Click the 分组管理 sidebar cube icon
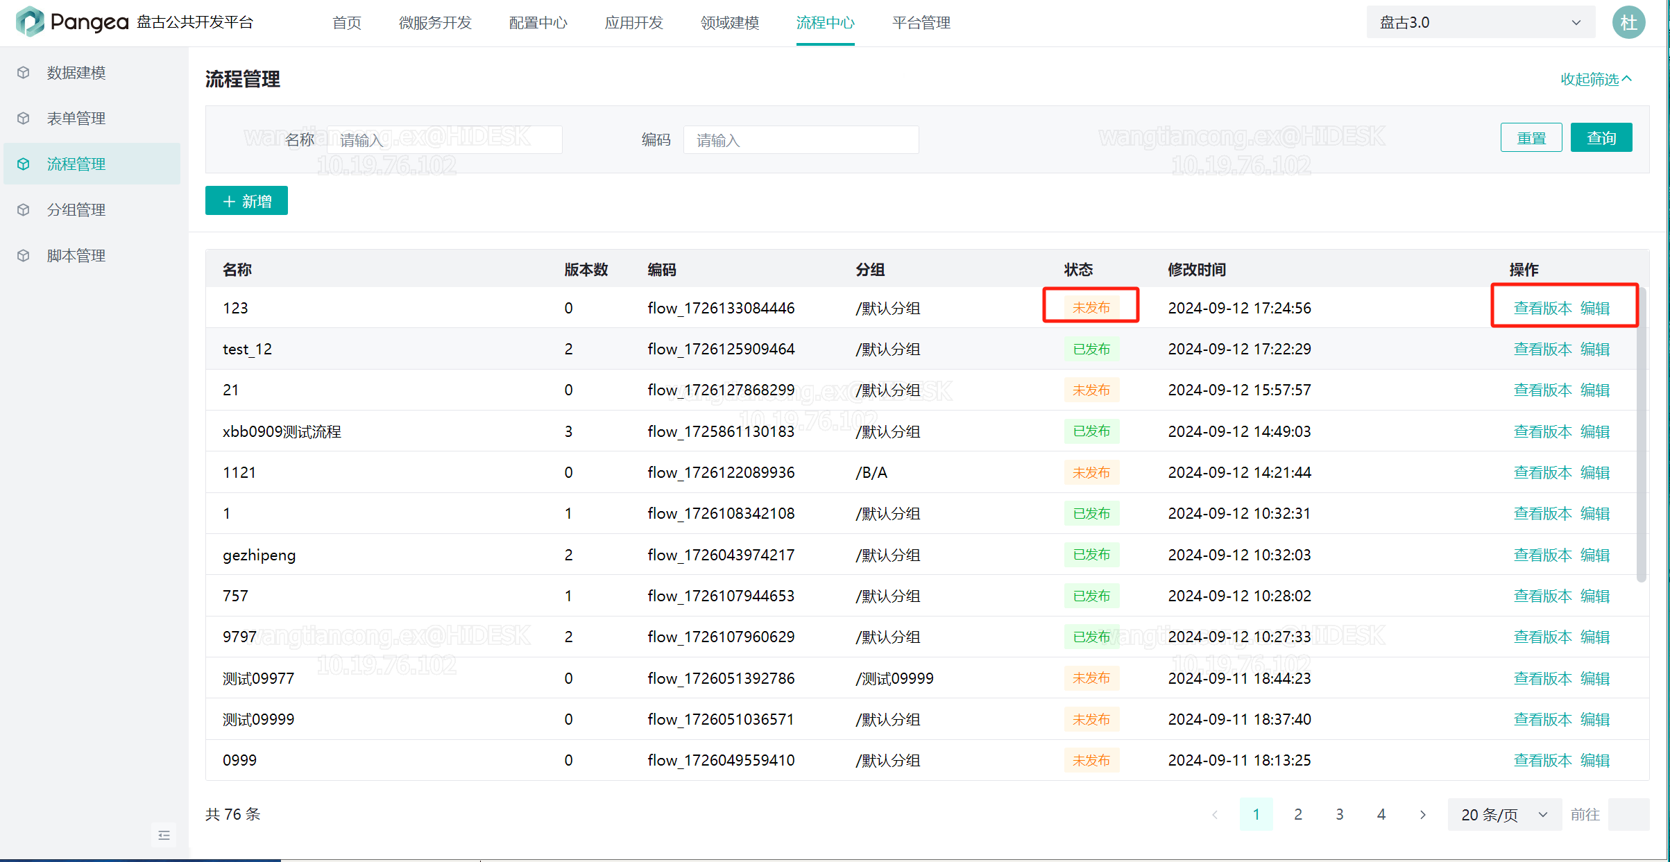 [x=24, y=210]
